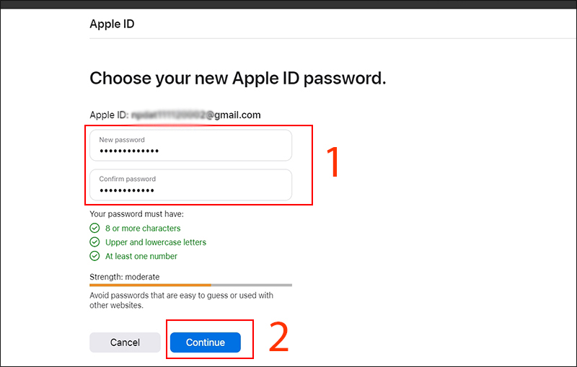Viewport: 577px width, 367px height.
Task: Click the 'Avoid passwords that are easy' hint text
Action: [x=182, y=301]
